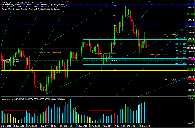This screenshot has height=128, width=195.
Task: Click the "17 Sep 01:00" time axis label
Action: point(107,126)
